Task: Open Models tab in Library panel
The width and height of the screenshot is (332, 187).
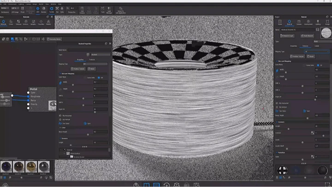Action: 48,23
